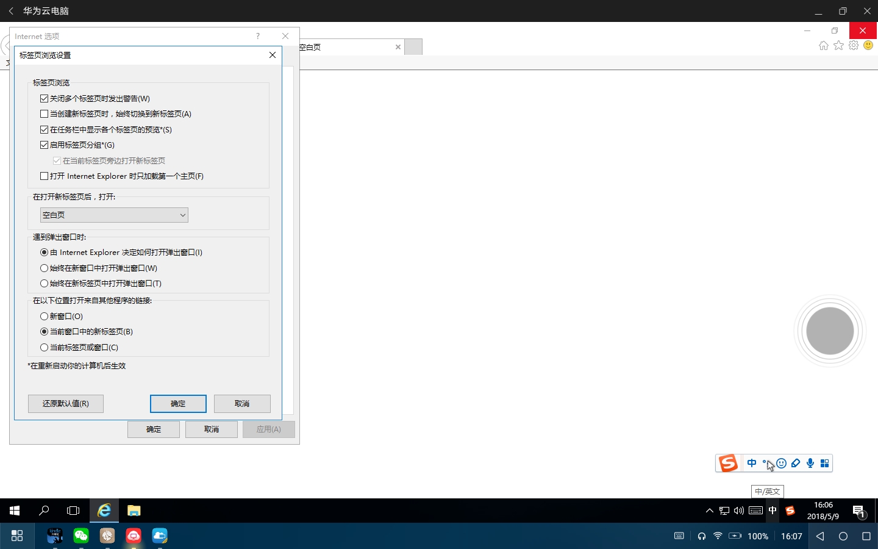Expand the 空白页 new tab dropdown
Screen dimensions: 878x549
pos(114,215)
